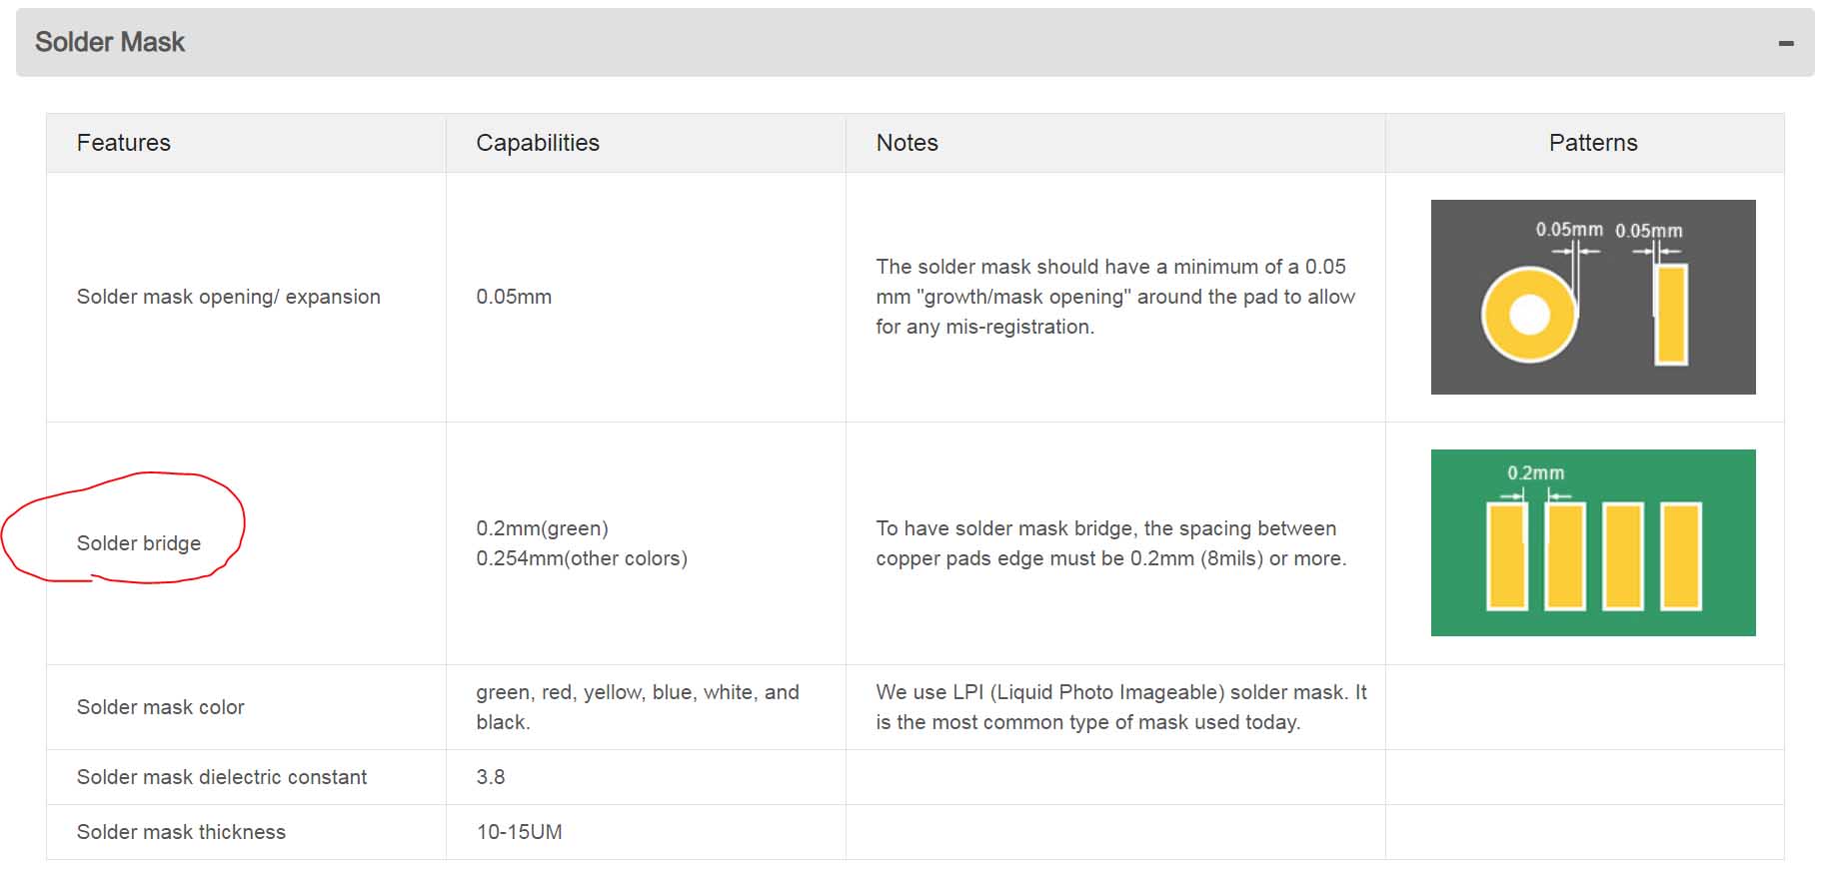Click the Solder mask color row label
The image size is (1840, 869).
(x=161, y=707)
